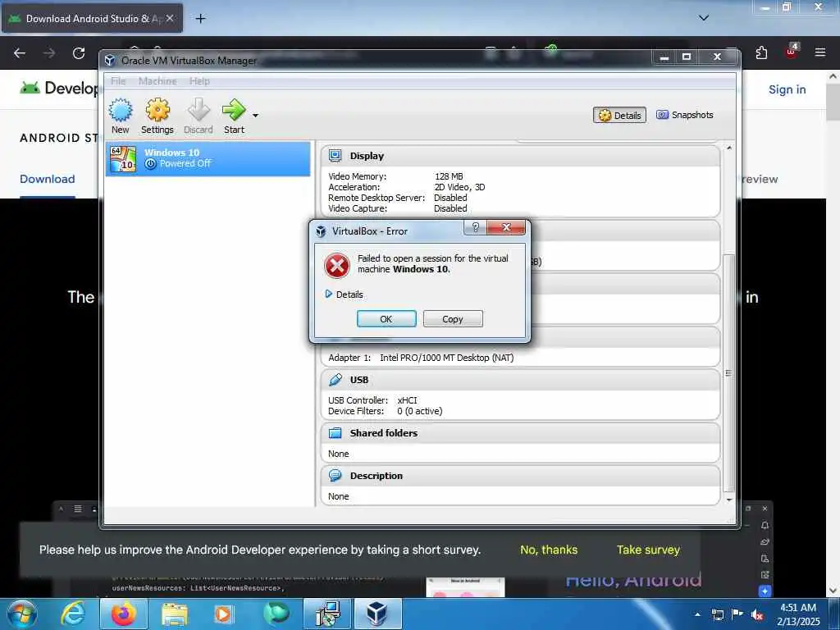Viewport: 840px width, 630px height.
Task: Click the Video Memory 128 MB value
Action: pyautogui.click(x=449, y=176)
